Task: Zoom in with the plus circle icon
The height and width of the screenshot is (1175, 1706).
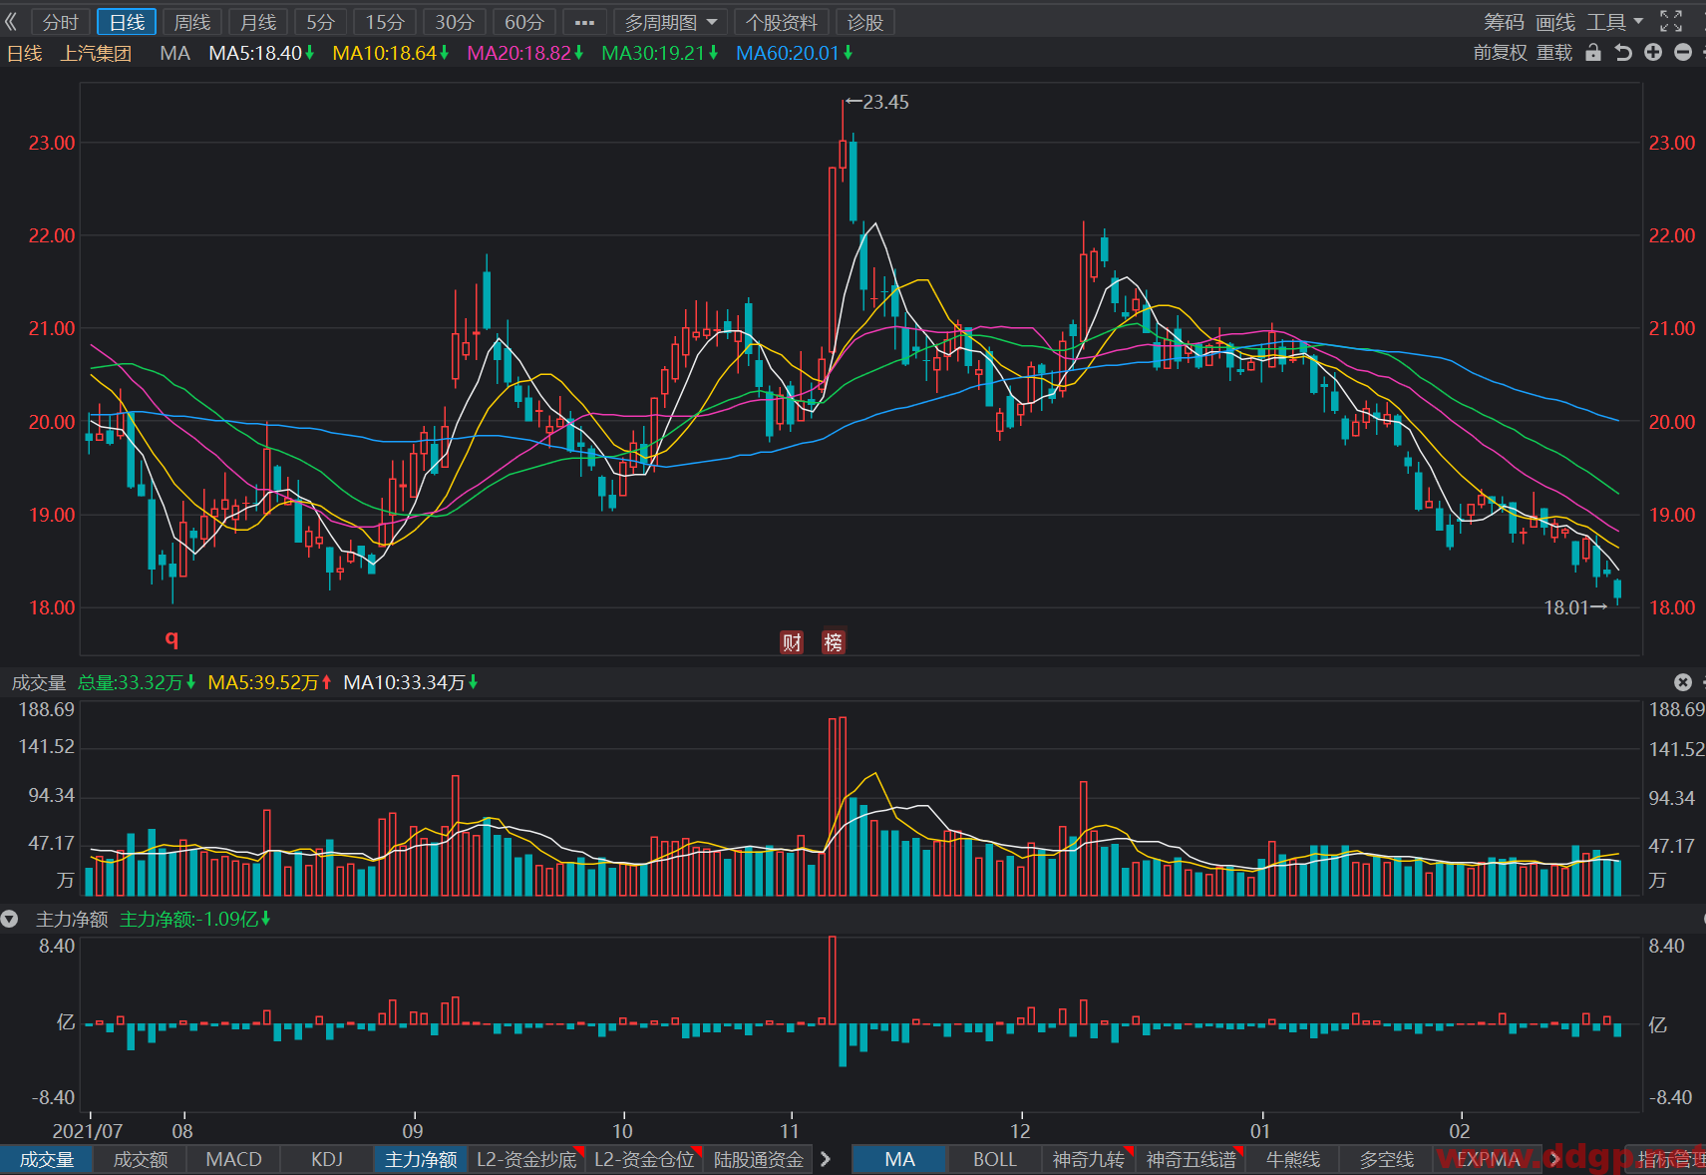Action: click(x=1653, y=53)
